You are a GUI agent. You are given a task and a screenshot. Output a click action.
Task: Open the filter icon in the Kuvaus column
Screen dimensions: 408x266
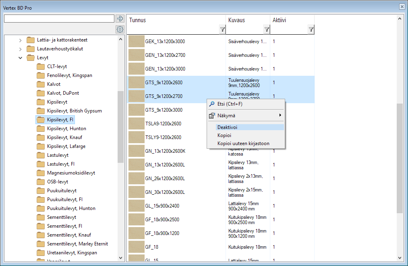point(267,29)
